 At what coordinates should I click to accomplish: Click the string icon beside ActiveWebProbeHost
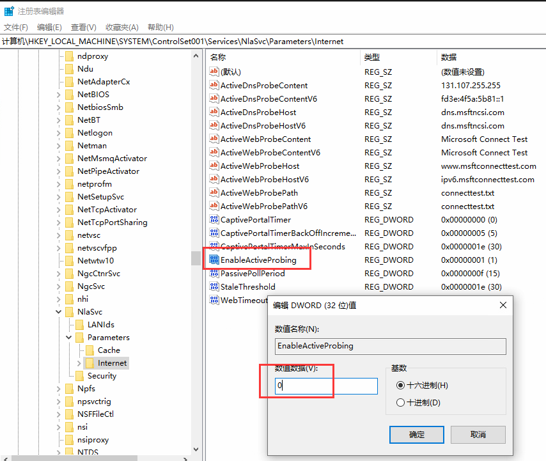pyautogui.click(x=214, y=166)
